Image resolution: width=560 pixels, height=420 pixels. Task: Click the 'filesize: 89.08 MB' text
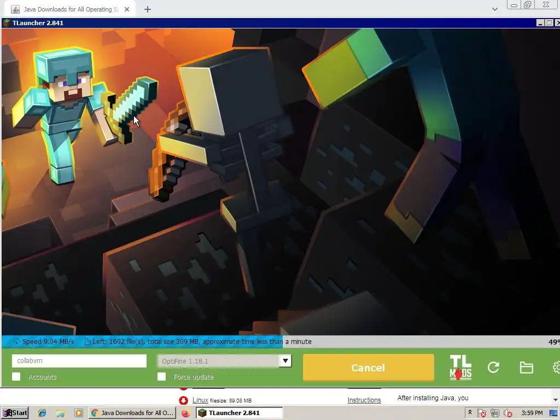(x=231, y=401)
